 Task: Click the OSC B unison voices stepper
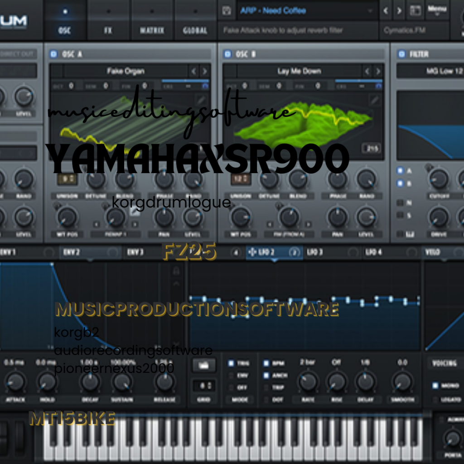pos(241,179)
